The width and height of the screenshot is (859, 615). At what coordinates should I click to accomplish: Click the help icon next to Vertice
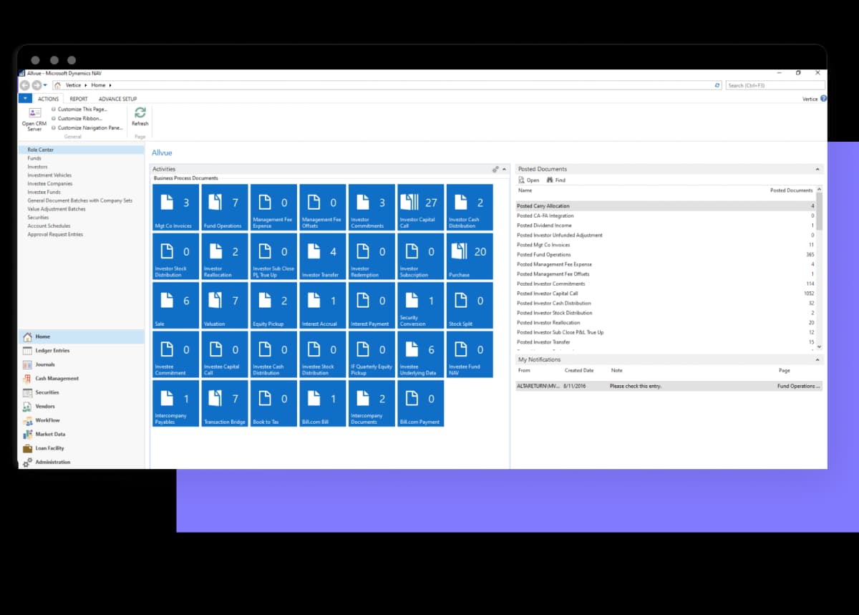[823, 99]
